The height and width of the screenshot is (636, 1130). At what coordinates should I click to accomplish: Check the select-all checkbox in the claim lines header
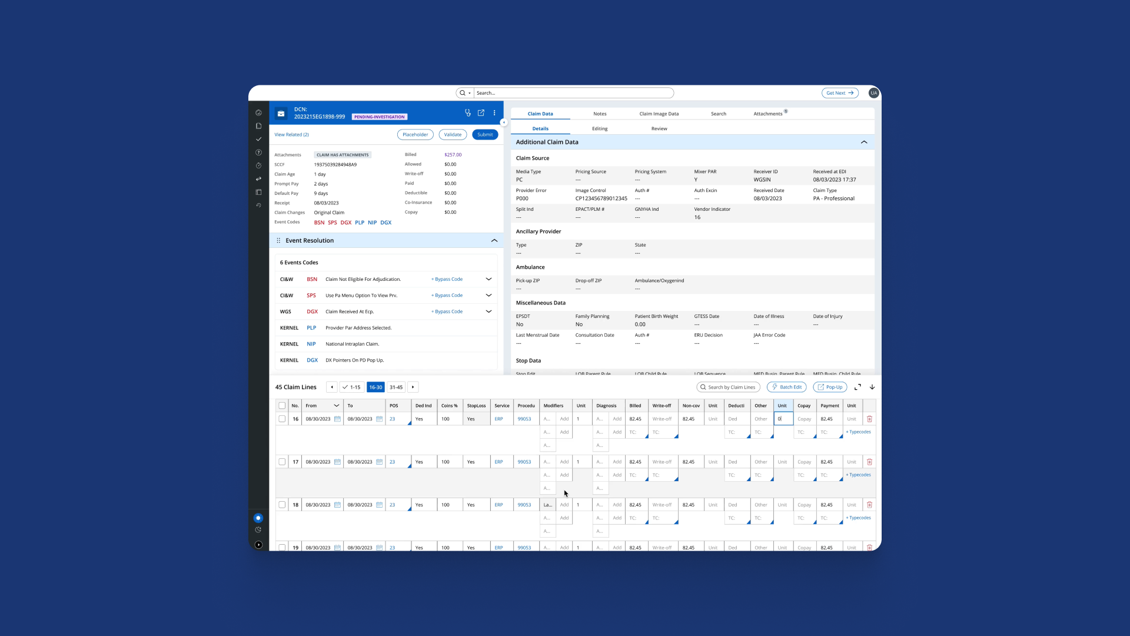(x=282, y=405)
